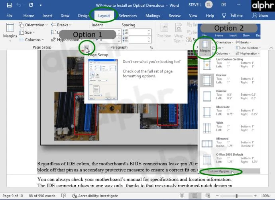Click the Position button in the Arrange group
The width and height of the screenshot is (275, 200).
pos(164,33)
